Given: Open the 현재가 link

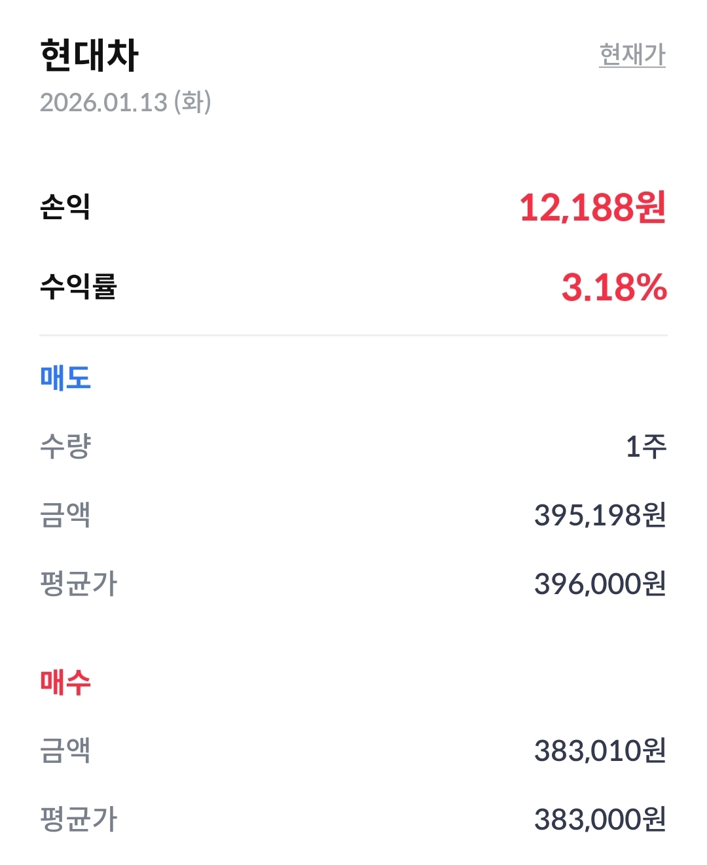Looking at the screenshot, I should pyautogui.click(x=632, y=54).
